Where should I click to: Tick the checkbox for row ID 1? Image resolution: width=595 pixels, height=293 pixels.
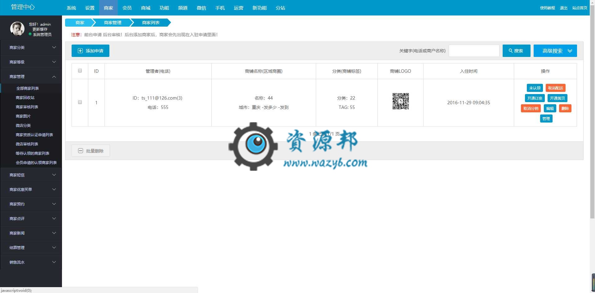pos(80,102)
